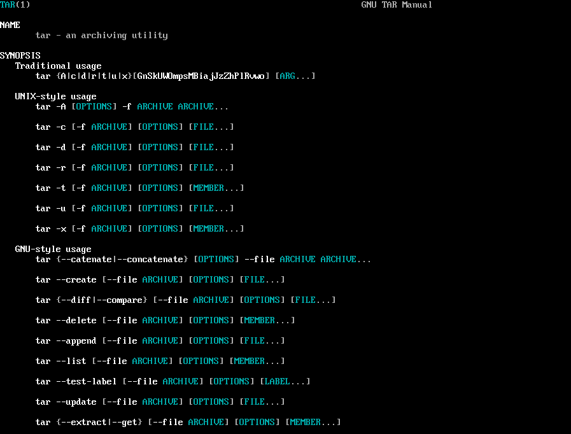Click the 'tar --delete' command text
Viewport: 571px width, 434px height.
[x=66, y=321]
